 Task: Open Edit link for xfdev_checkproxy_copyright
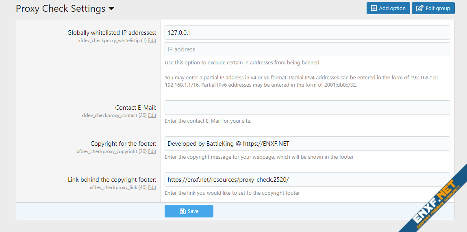coord(152,151)
